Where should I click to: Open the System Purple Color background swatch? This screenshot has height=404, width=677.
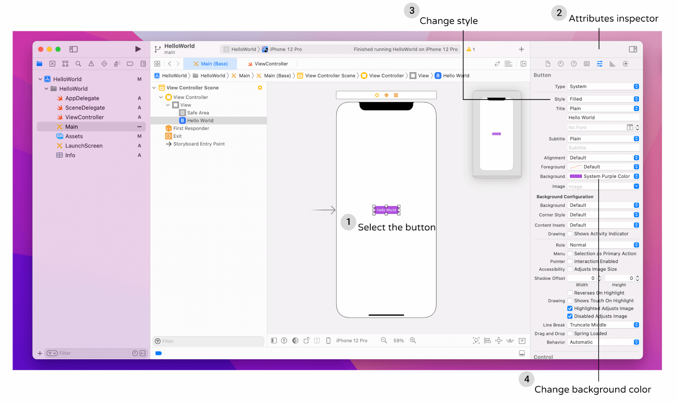603,176
